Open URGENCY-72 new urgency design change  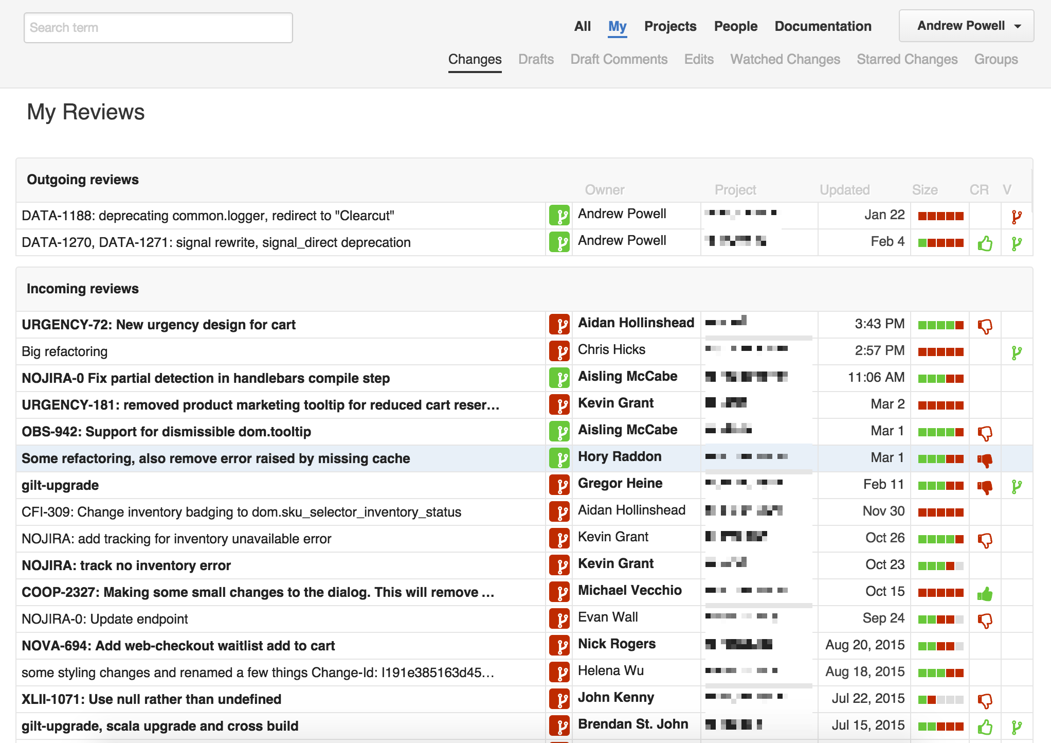pos(158,325)
